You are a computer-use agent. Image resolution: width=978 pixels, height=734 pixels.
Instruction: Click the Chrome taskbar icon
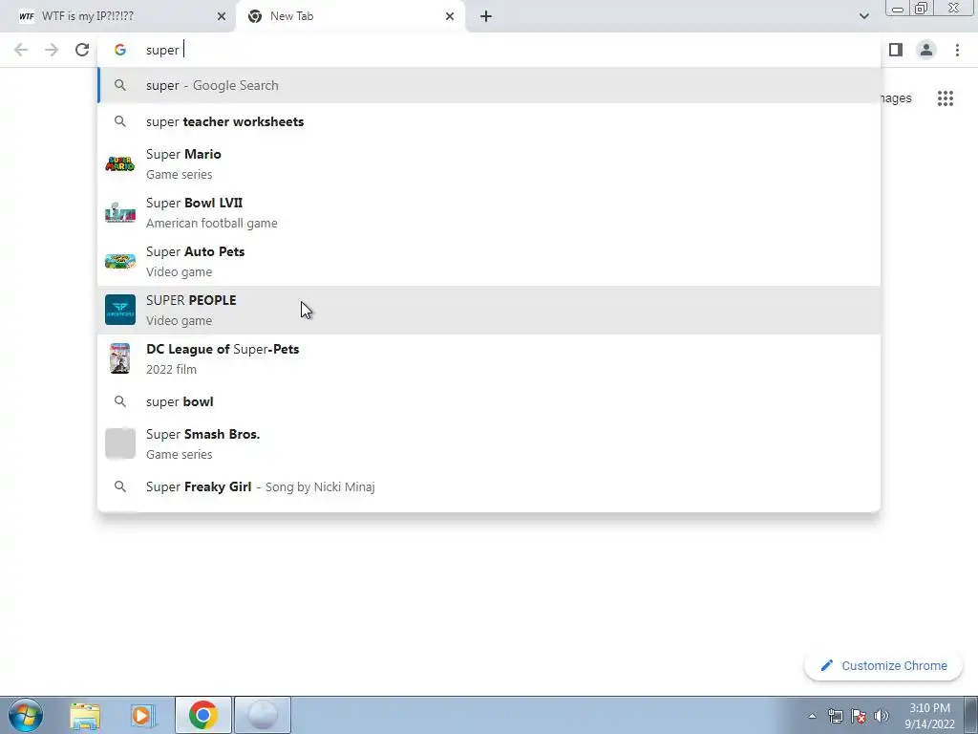pos(202,715)
